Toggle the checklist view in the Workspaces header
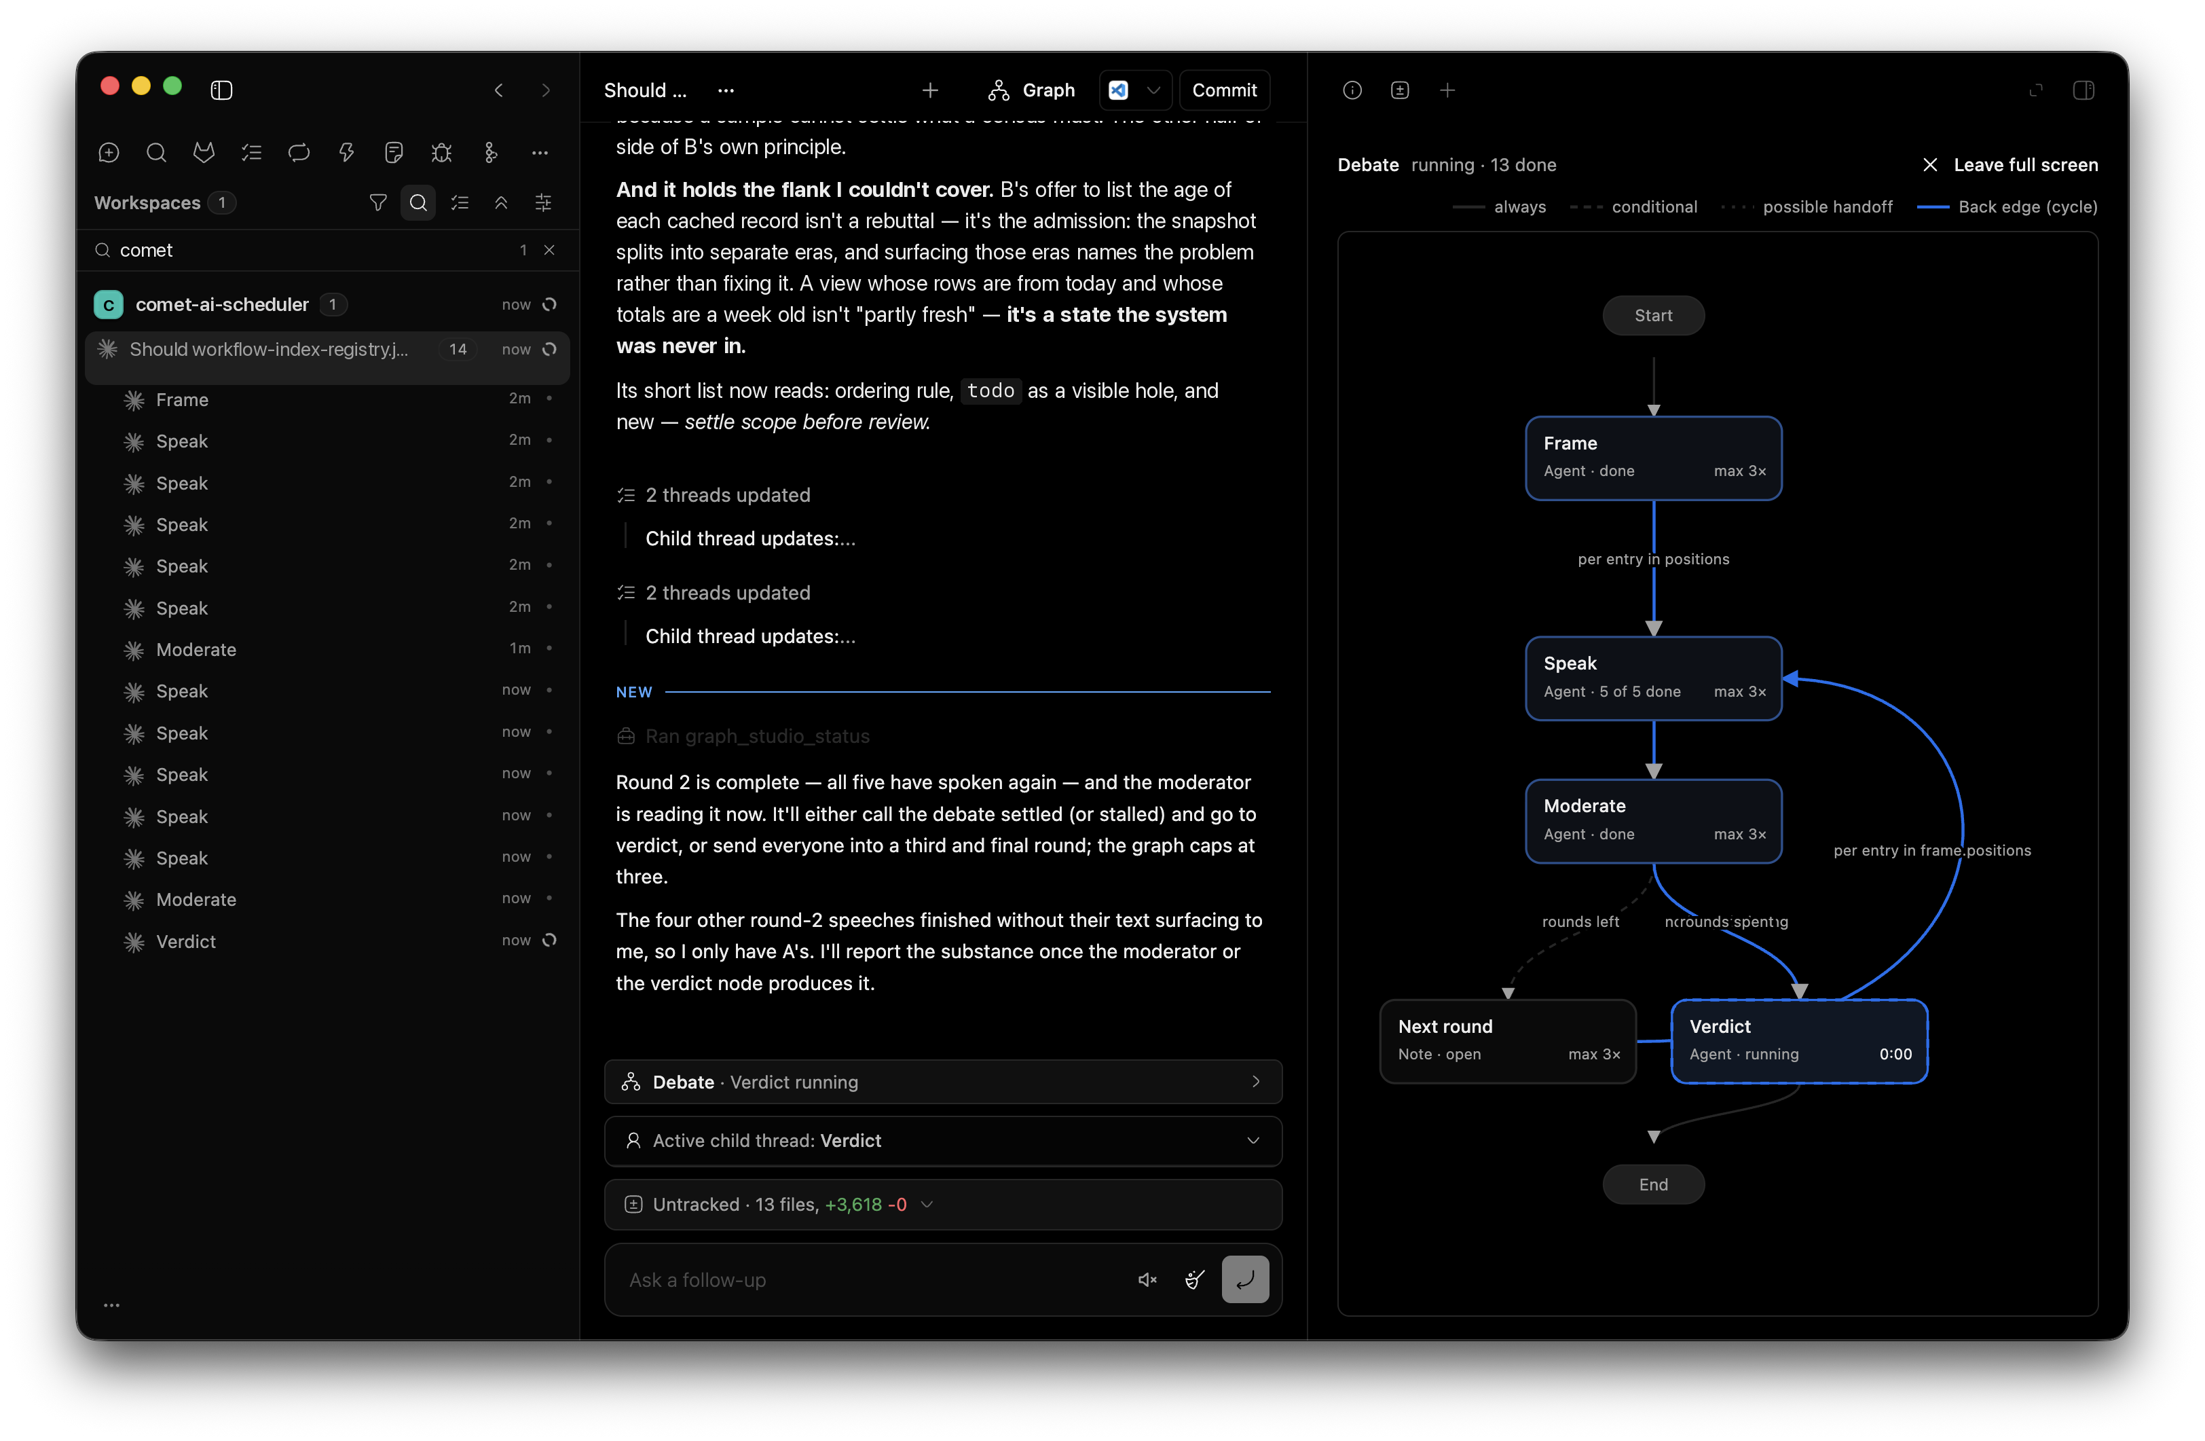 460,202
